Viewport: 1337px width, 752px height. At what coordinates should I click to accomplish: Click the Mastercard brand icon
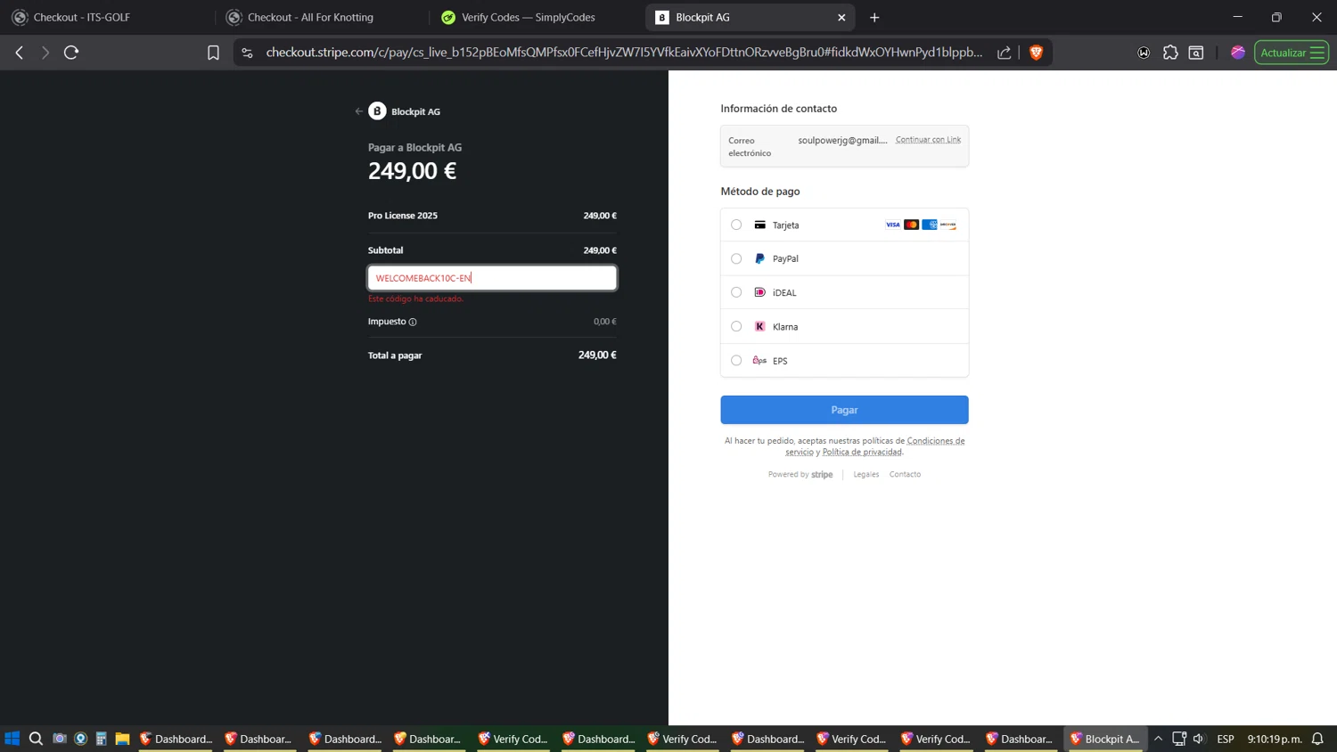911,225
